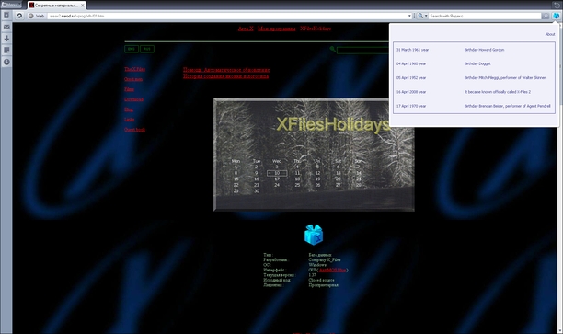Select the 04 April 1960 year entry

(411, 63)
